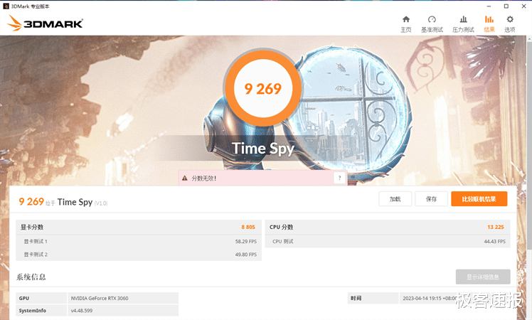Viewport: 532px width, 320px height.
Task: Click the GPU label cell
Action: coord(41,298)
